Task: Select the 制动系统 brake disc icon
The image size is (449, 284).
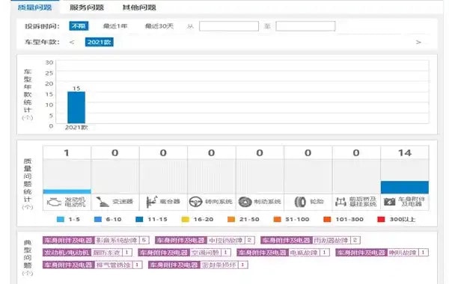Action: pos(245,202)
